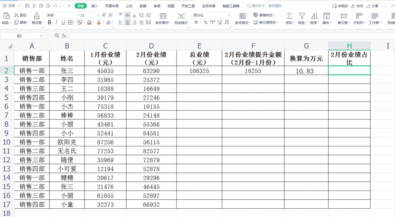The width and height of the screenshot is (395, 217).
Task: Open the number format dropdown (百分比)
Action: coord(228,15)
